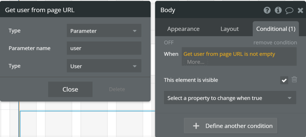Delete condition using the trash can icon
The width and height of the screenshot is (306, 137).
pos(294,80)
